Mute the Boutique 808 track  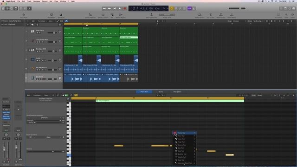coord(37,51)
